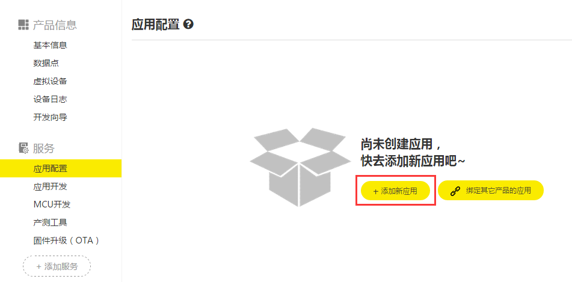This screenshot has height=282, width=572.
Task: Click the help question mark icon
Action: coord(189,25)
